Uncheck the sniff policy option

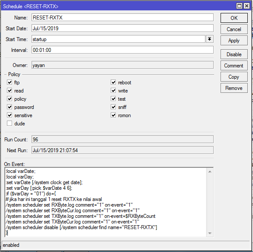[x=113, y=107]
